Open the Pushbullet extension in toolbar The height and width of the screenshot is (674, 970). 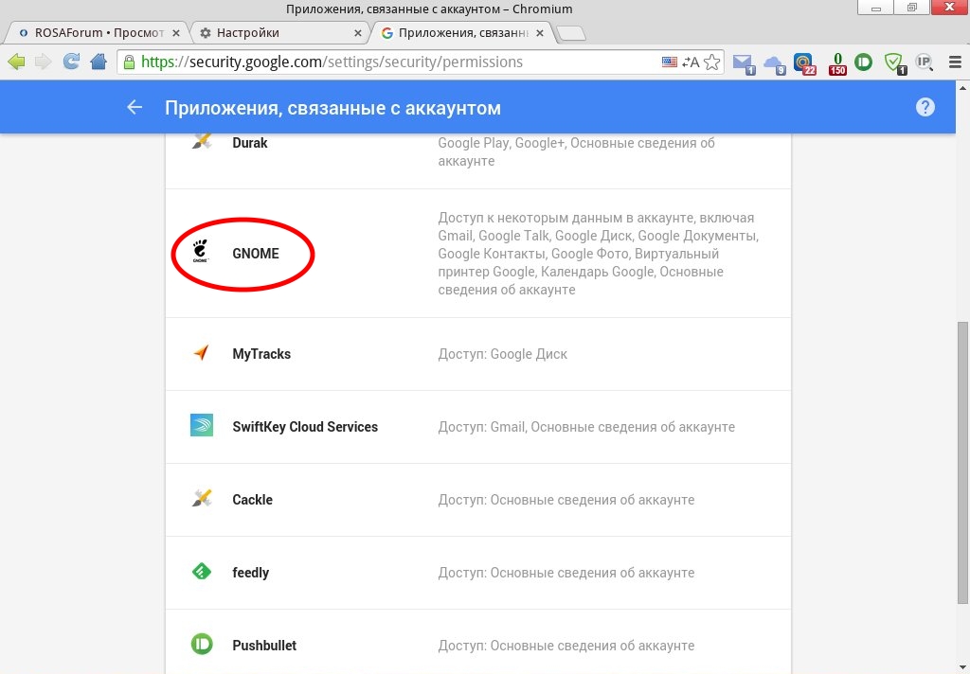click(x=864, y=62)
